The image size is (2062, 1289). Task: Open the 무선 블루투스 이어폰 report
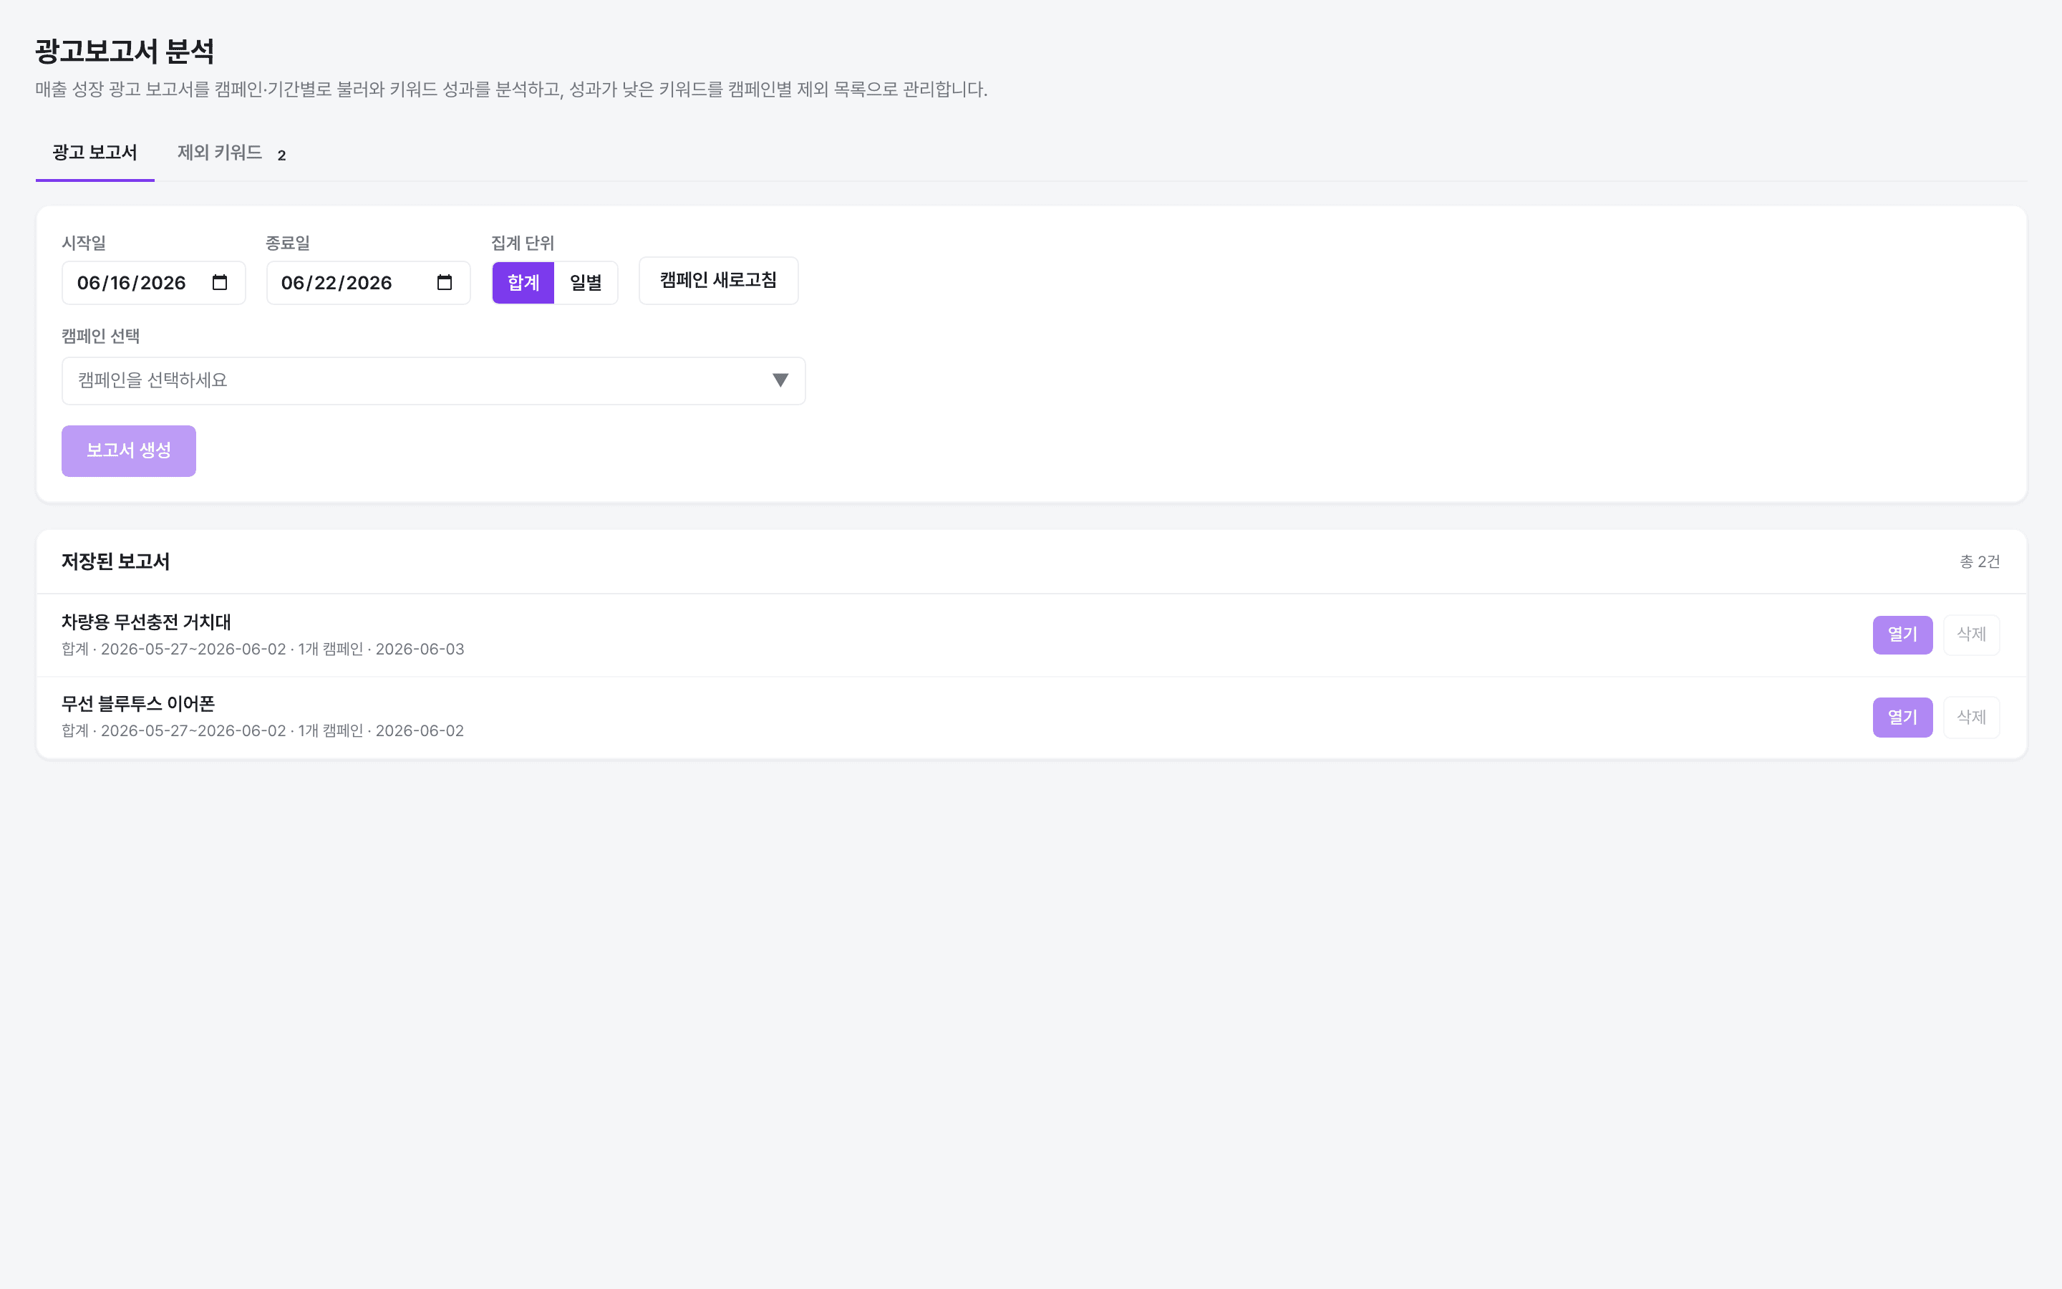1902,717
